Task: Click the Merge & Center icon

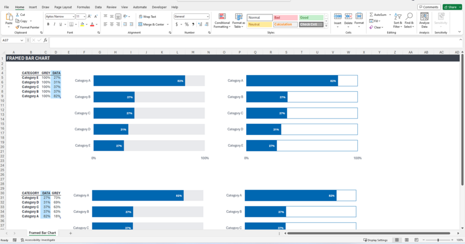Action: point(140,25)
